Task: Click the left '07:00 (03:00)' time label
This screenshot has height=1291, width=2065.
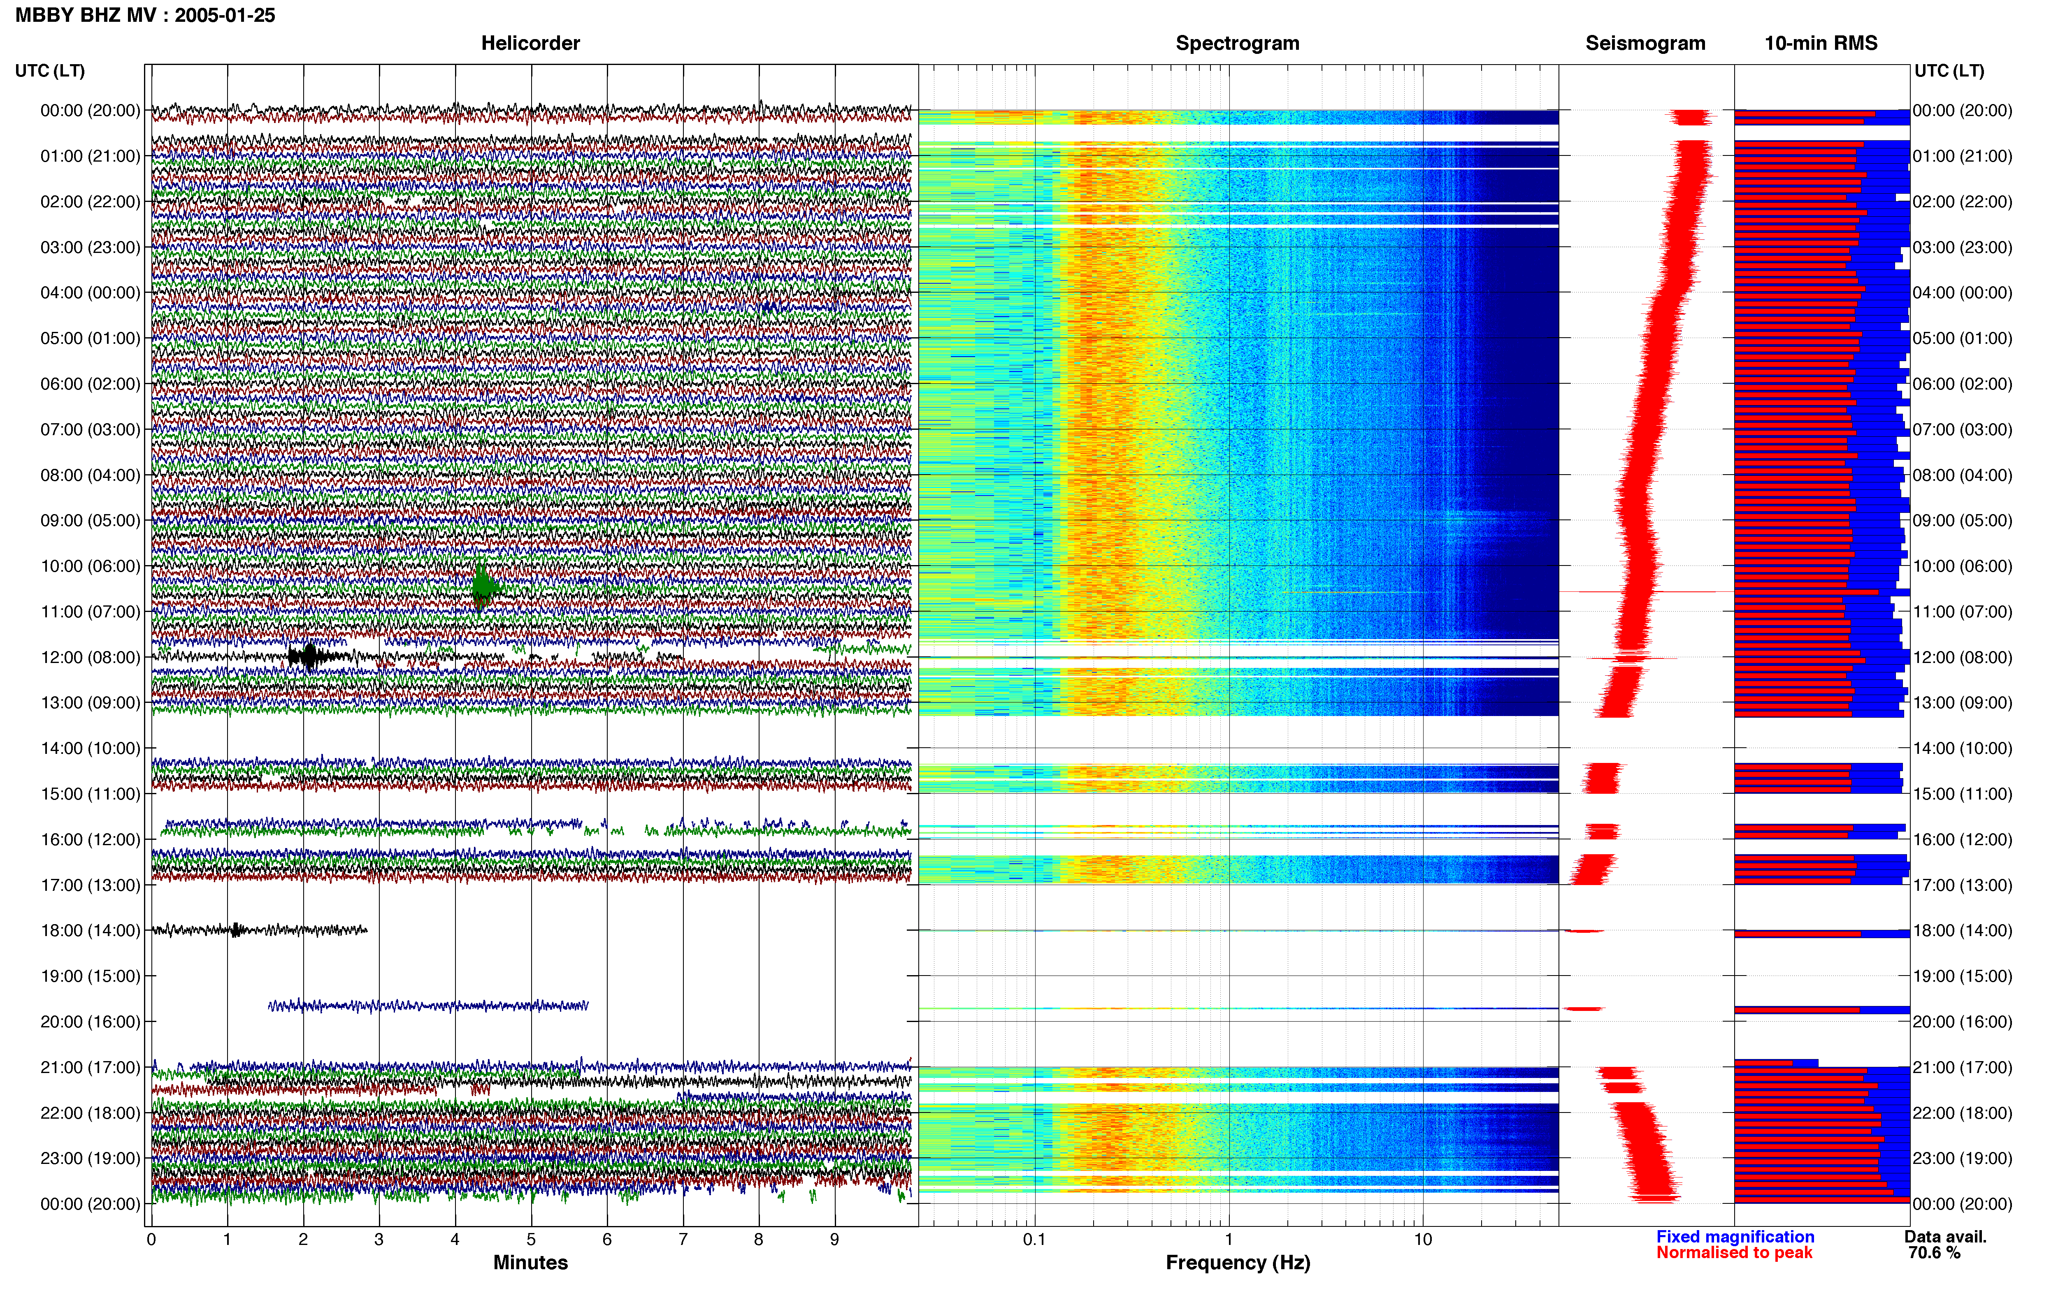Action: pyautogui.click(x=91, y=429)
